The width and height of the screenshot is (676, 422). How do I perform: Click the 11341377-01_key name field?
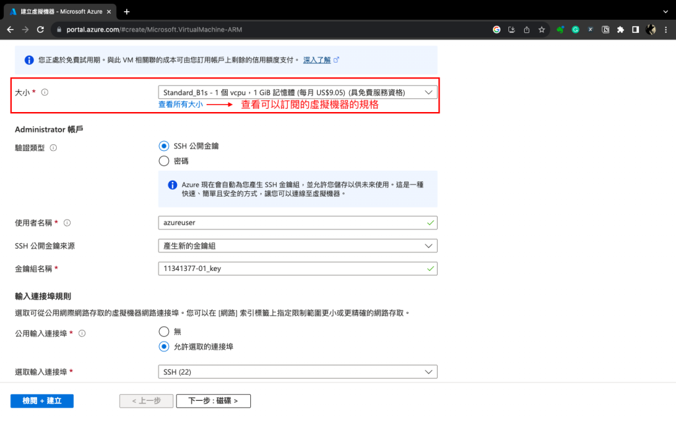pos(298,269)
